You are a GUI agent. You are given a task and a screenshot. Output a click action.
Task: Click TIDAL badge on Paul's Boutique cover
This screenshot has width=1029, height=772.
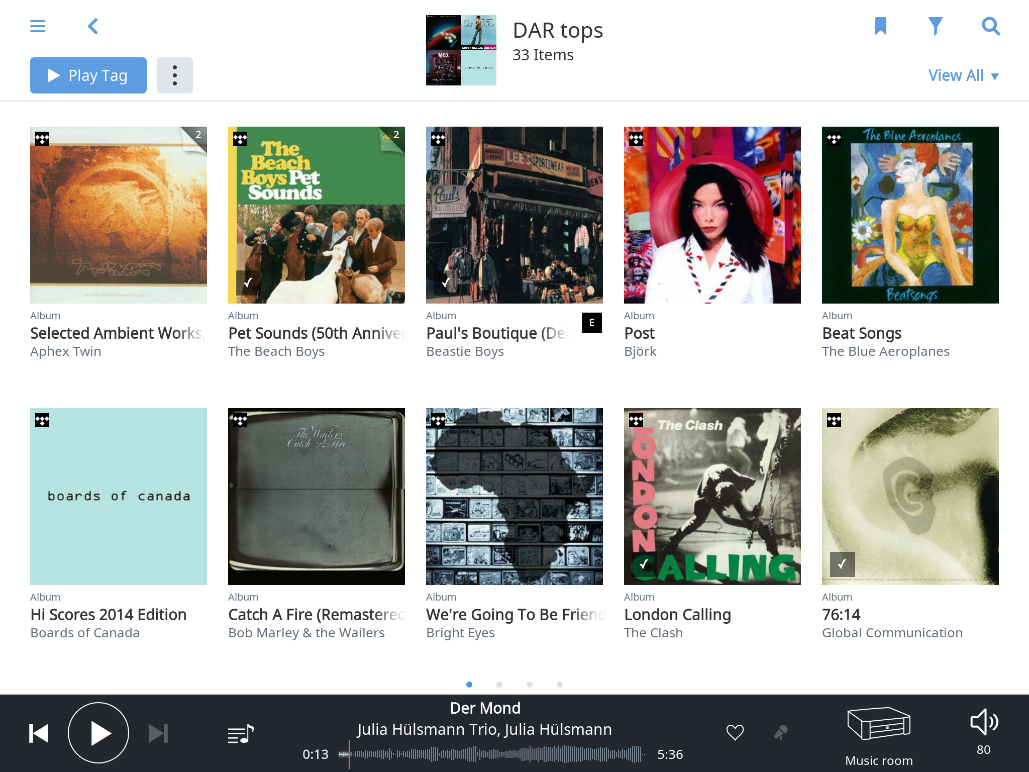[438, 139]
